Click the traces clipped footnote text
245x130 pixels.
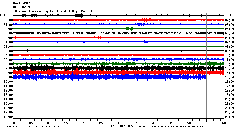pyautogui.click(x=170, y=127)
